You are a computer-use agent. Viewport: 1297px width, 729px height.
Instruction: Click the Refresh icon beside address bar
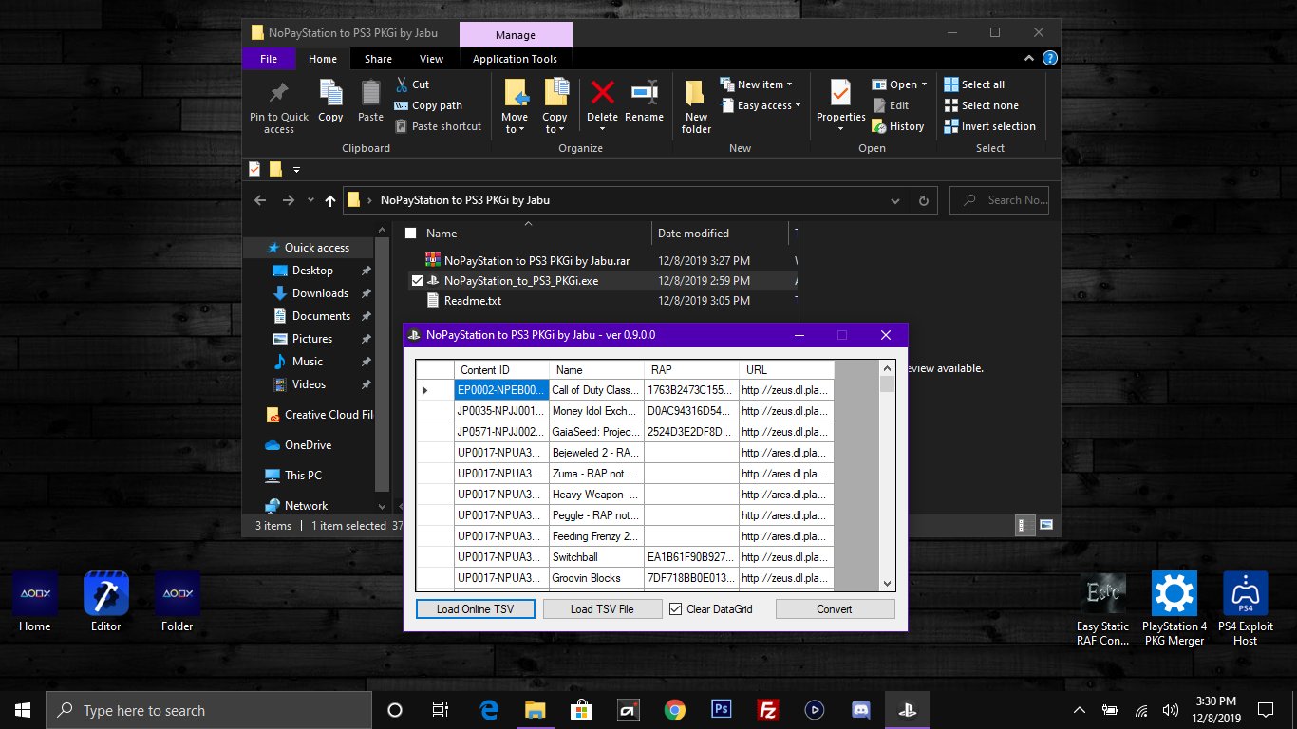tap(923, 200)
